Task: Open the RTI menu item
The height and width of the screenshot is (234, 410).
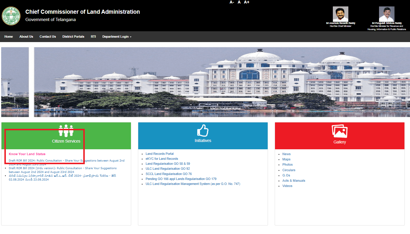Action: [x=93, y=37]
